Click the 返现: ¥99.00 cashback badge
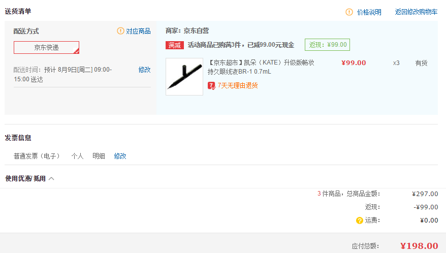Screen dimensions: 446x253 [328, 45]
